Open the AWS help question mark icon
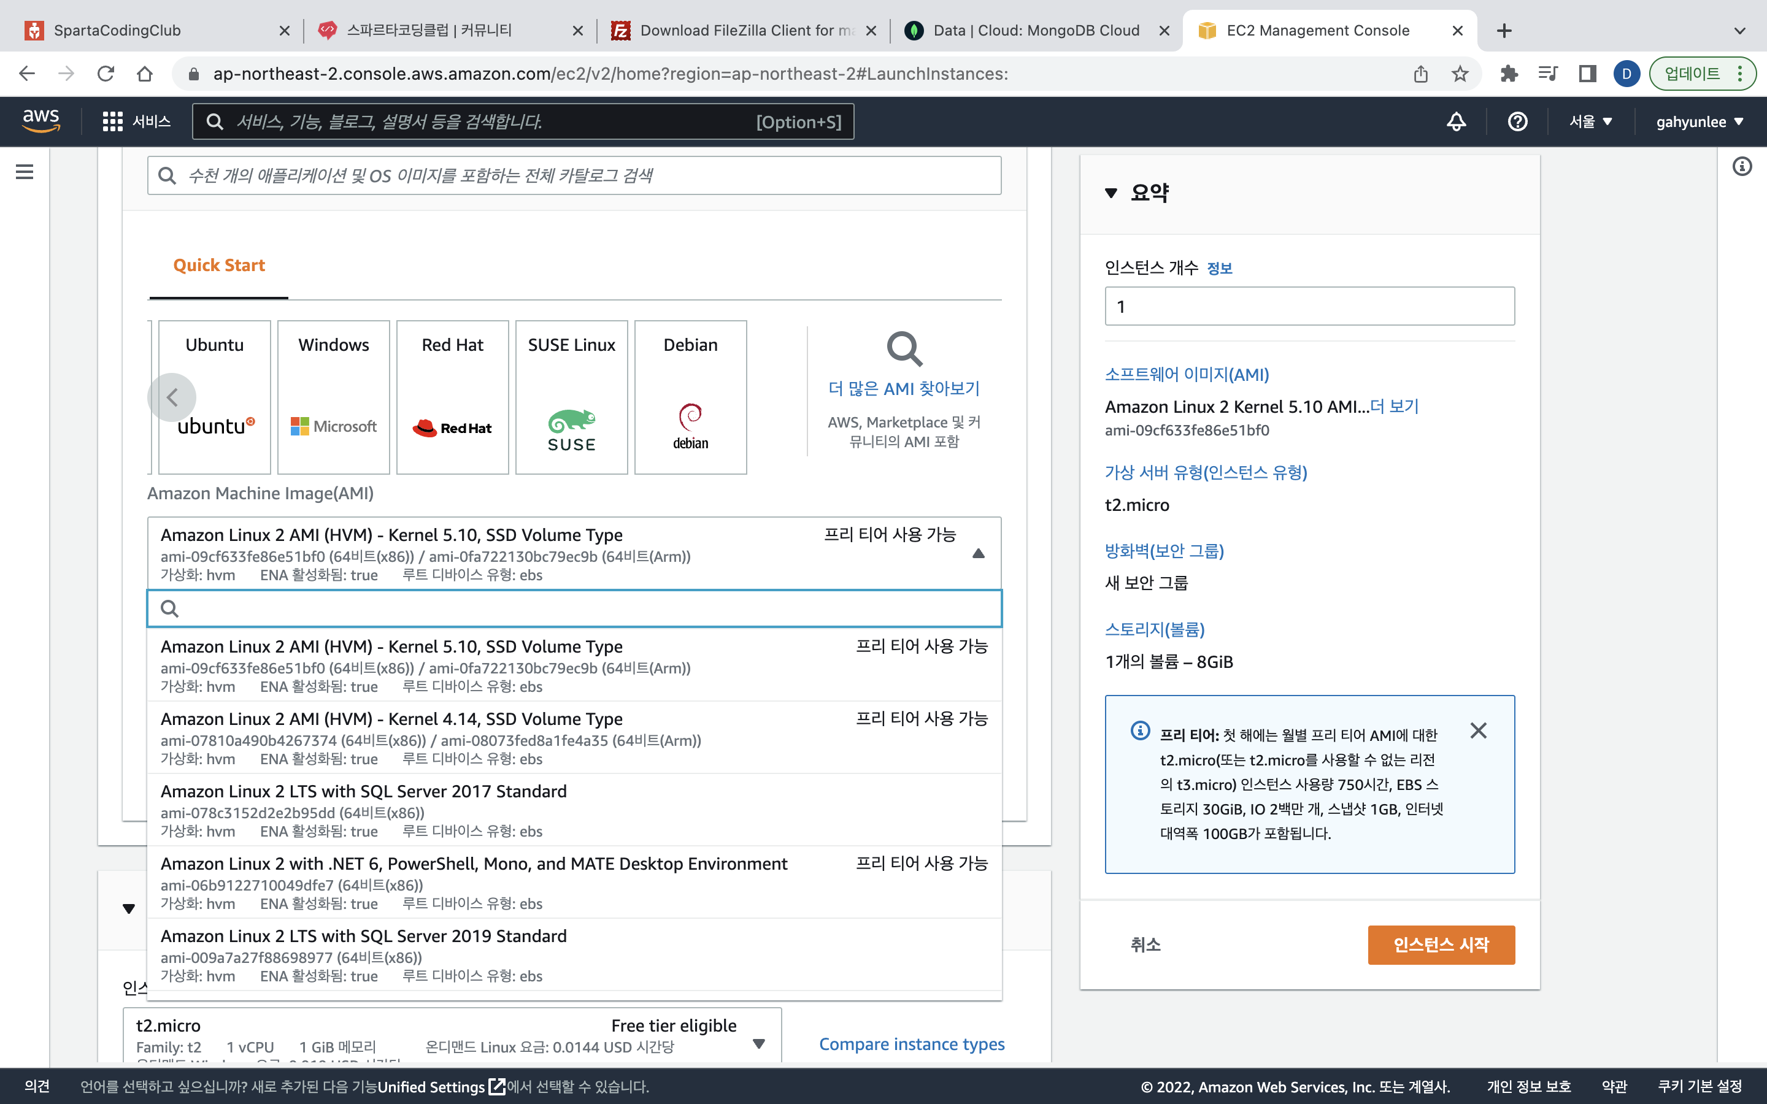 1517,121
